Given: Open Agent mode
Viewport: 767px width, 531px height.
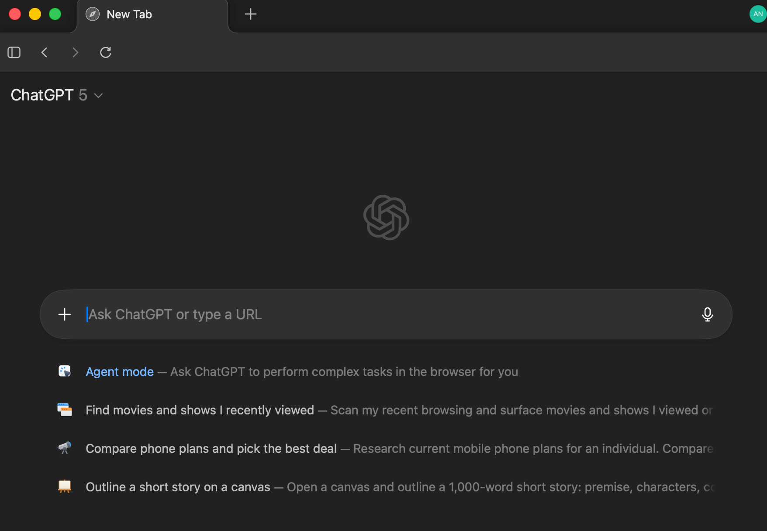Looking at the screenshot, I should (x=120, y=372).
